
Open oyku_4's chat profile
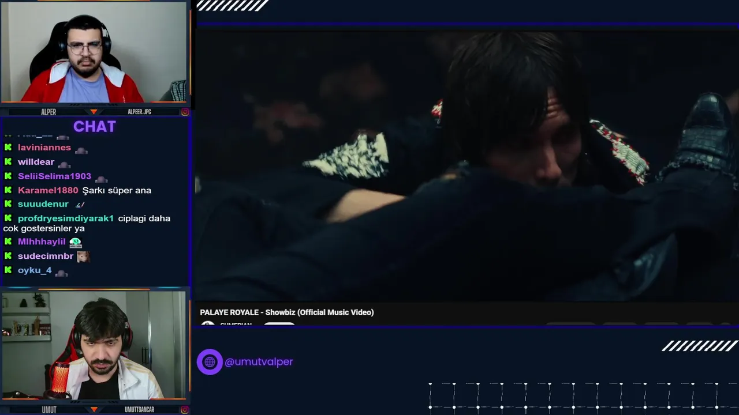pyautogui.click(x=35, y=270)
